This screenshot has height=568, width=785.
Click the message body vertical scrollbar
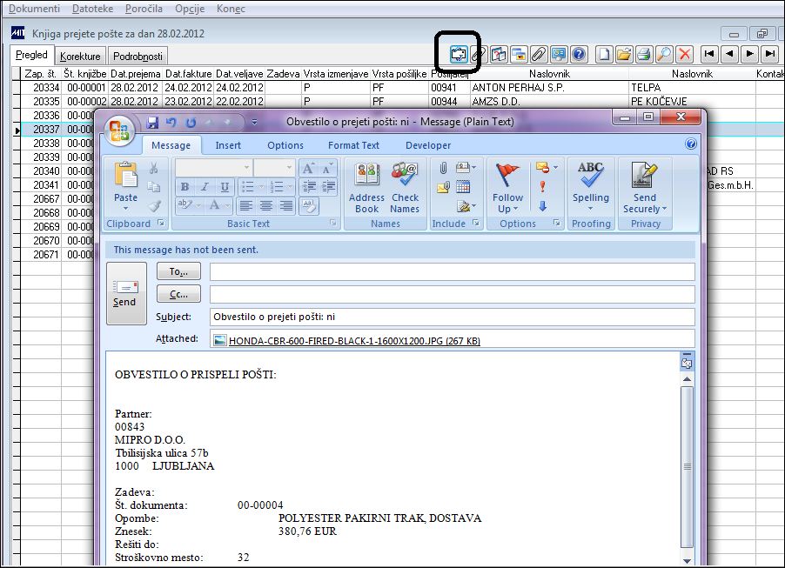(687, 466)
